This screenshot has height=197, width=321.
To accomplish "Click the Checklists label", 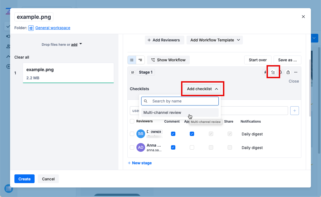I will pos(139,89).
